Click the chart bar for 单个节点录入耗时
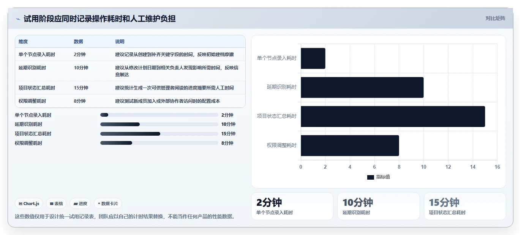The height and width of the screenshot is (235, 521). point(313,58)
